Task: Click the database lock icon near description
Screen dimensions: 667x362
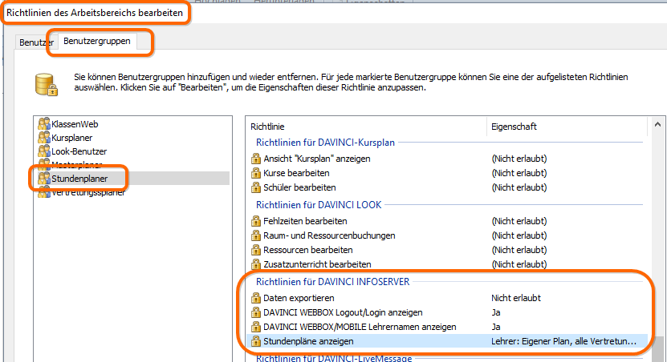Action: click(47, 84)
